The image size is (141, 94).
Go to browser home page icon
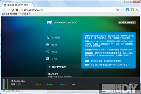coord(17,10)
